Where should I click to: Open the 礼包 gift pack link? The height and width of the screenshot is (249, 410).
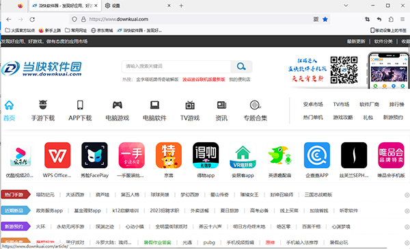368,117
